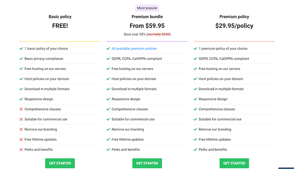Click the Basic policy FREE! price
Viewport: 294px width, 169px height.
click(60, 26)
